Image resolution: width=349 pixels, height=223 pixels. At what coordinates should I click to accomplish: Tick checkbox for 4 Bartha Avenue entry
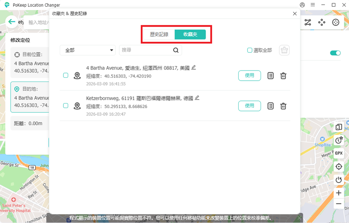[66, 76]
